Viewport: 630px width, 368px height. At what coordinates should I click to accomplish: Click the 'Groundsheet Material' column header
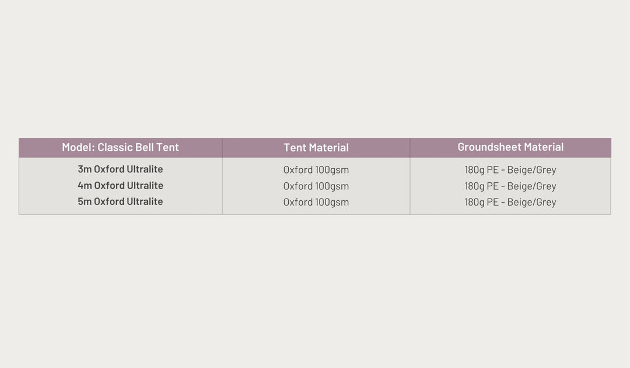pos(510,147)
